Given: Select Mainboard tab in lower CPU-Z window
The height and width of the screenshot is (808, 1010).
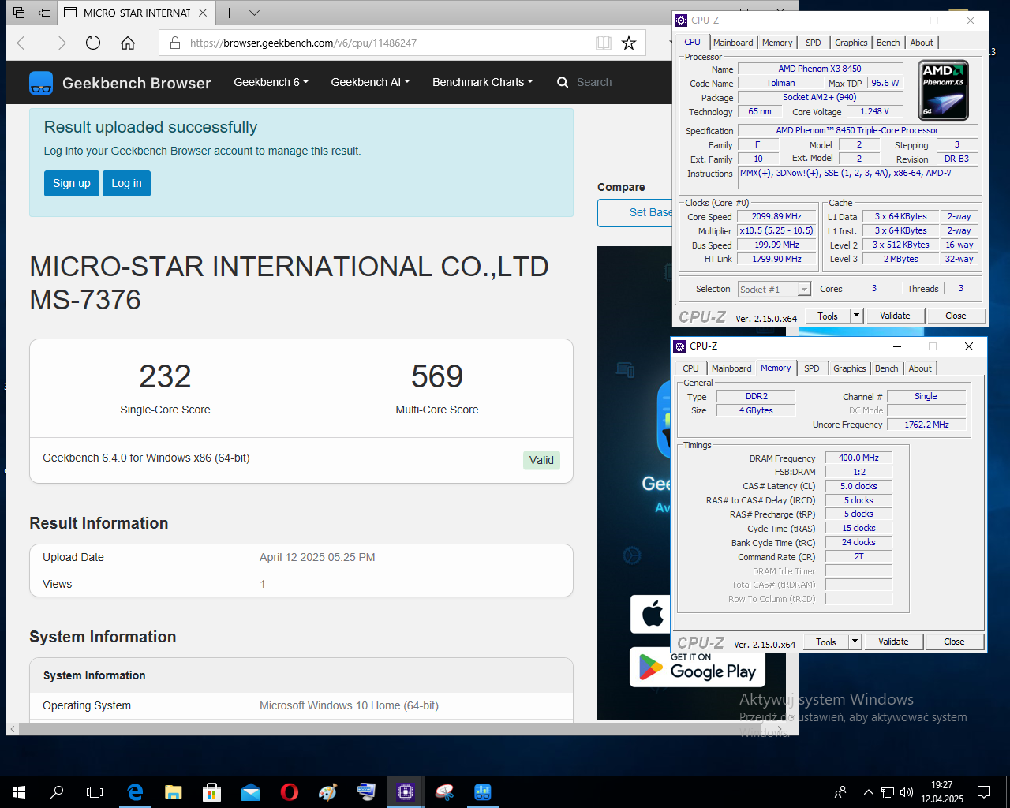Looking at the screenshot, I should 731,368.
